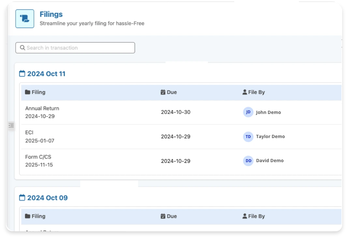The height and width of the screenshot is (239, 348).
Task: Expand the 2024 Oct 09 filing group
Action: point(47,198)
